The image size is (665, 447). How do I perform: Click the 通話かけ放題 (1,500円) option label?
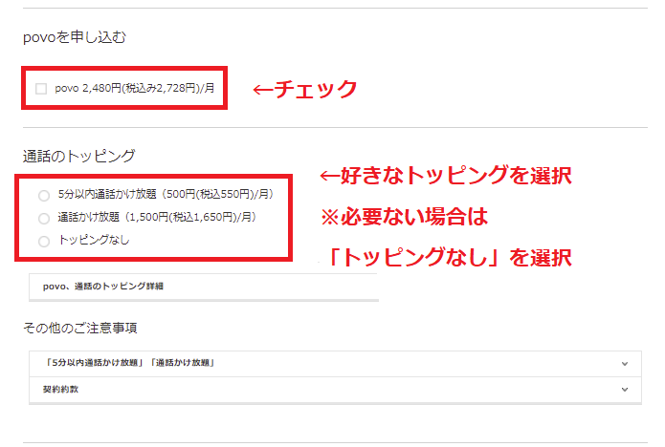point(156,217)
